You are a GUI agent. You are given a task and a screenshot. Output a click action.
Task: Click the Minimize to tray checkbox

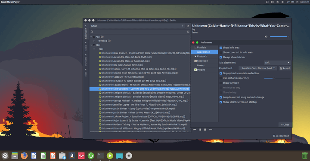point(220,88)
